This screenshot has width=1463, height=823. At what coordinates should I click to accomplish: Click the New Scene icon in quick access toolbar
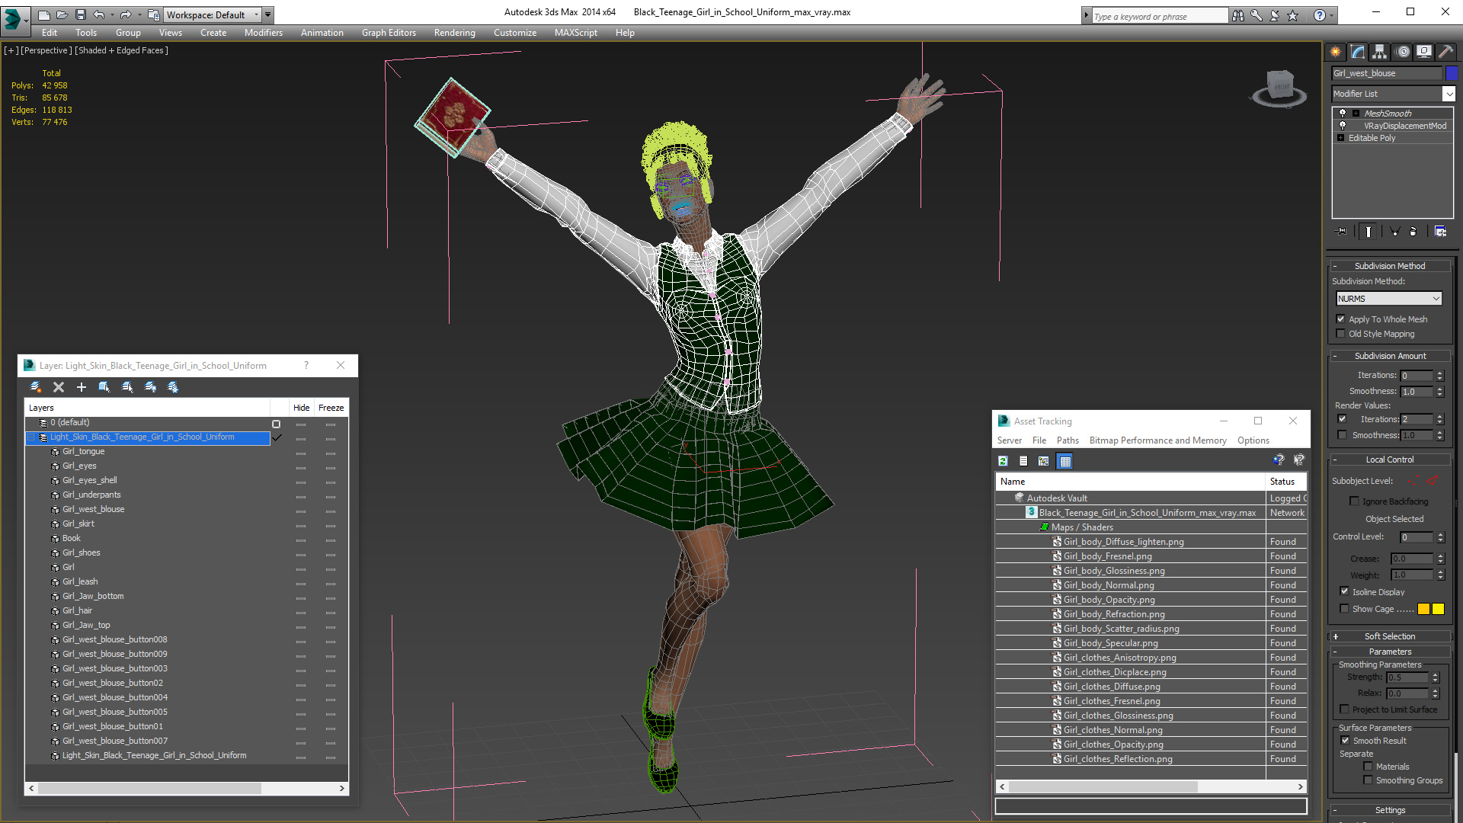point(43,14)
